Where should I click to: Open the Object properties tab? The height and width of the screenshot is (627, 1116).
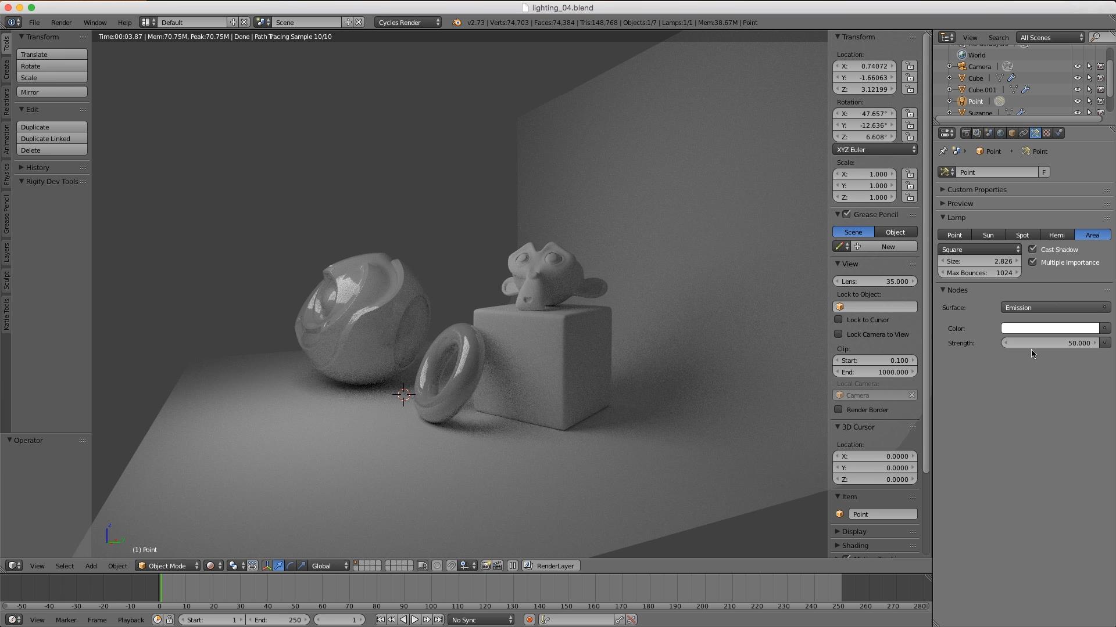[x=1012, y=133]
